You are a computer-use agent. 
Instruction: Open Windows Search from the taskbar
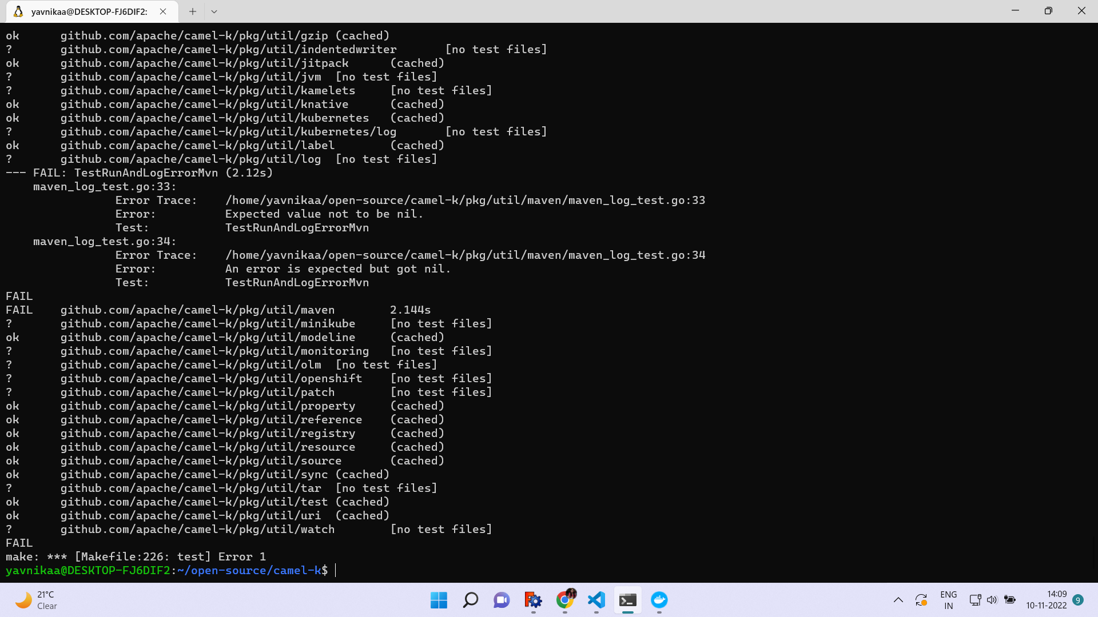tap(470, 600)
